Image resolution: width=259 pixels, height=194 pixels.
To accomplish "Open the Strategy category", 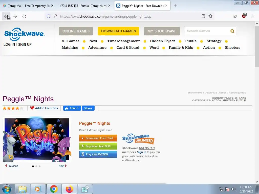I will coord(214,41).
